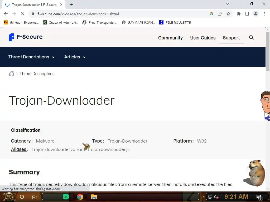
Task: Open Cortana circle on the taskbar
Action: coord(22,197)
